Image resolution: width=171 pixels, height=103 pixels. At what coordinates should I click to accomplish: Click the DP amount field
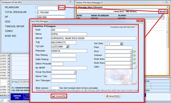click(51, 17)
